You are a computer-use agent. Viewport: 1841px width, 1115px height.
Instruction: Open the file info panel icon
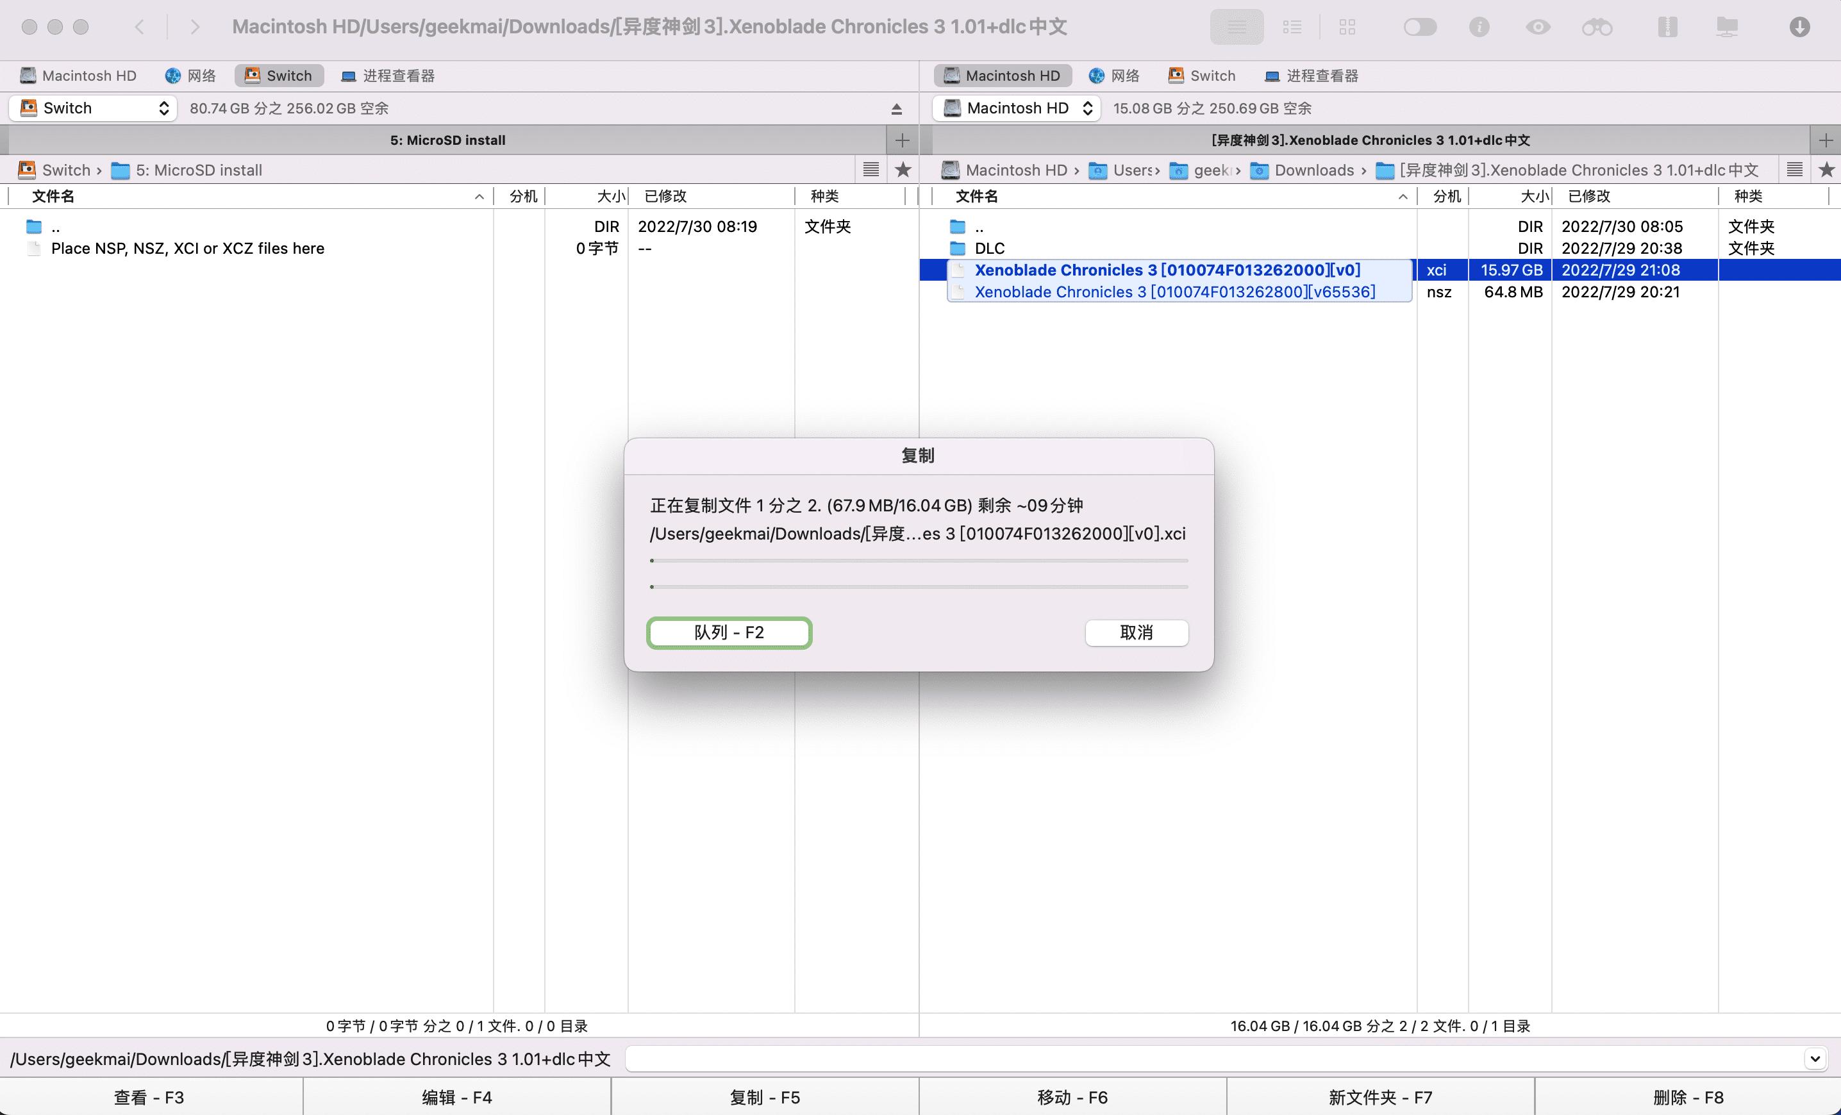pyautogui.click(x=1480, y=27)
